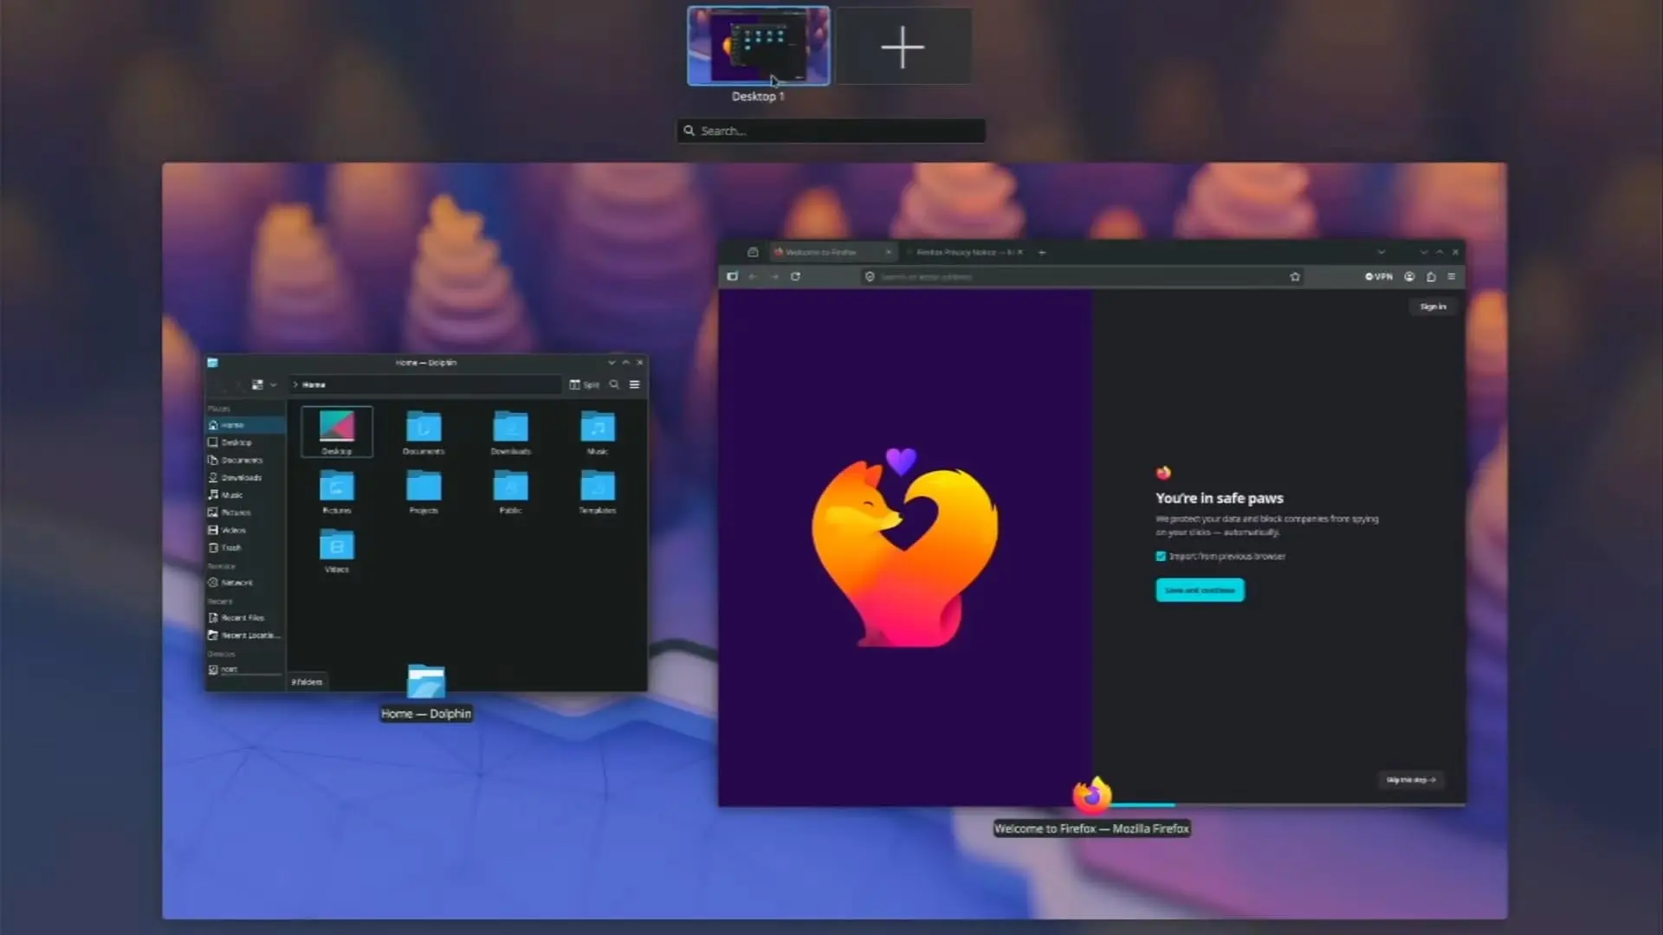The image size is (1663, 935).
Task: Click Skip this step link in Firefox
Action: tap(1410, 780)
